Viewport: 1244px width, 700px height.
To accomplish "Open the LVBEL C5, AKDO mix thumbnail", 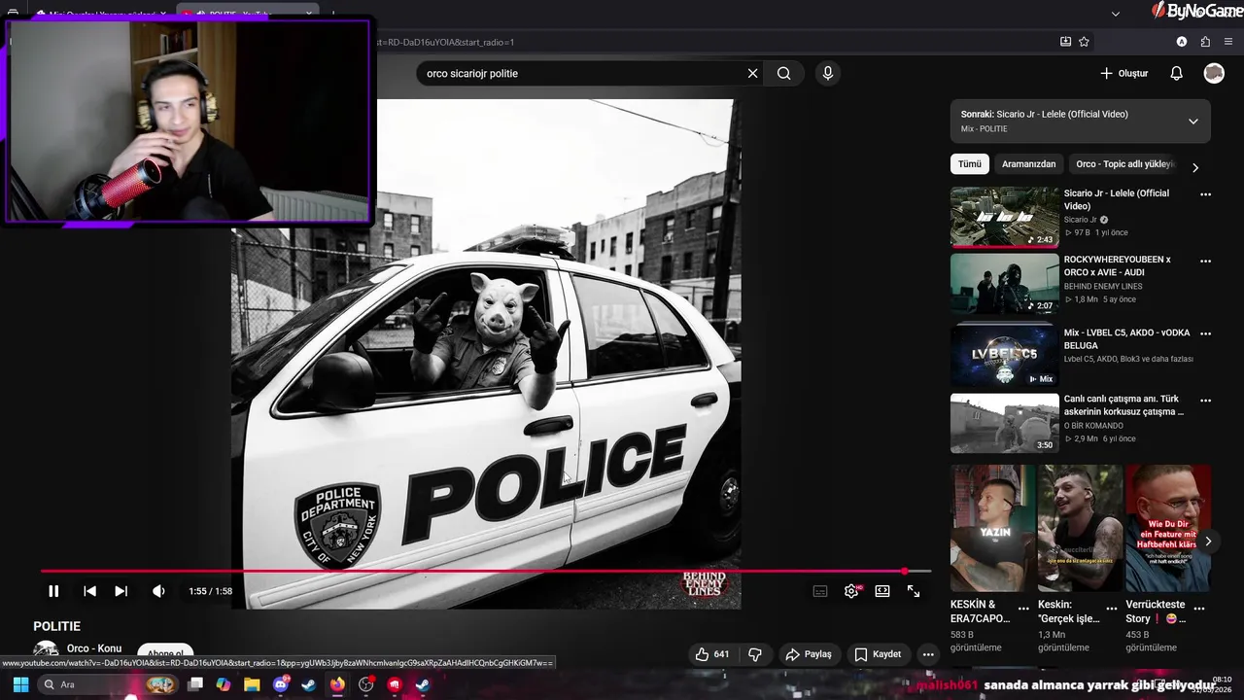I will 1005,355.
